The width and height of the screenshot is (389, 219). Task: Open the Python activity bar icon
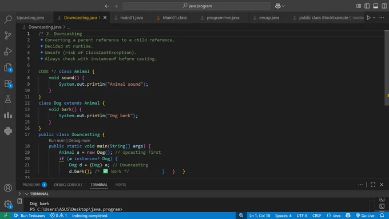click(x=8, y=131)
